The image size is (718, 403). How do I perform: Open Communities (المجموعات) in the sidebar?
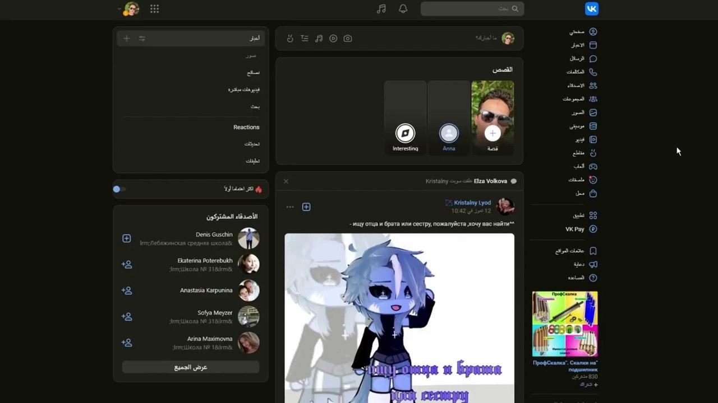click(x=580, y=99)
